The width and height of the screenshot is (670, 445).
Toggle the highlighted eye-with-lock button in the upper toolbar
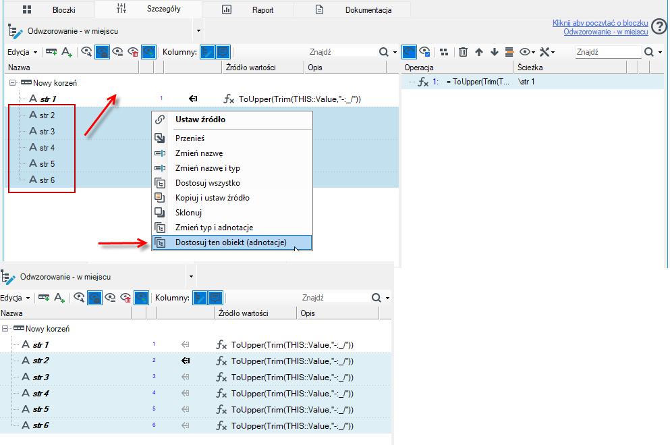[102, 52]
